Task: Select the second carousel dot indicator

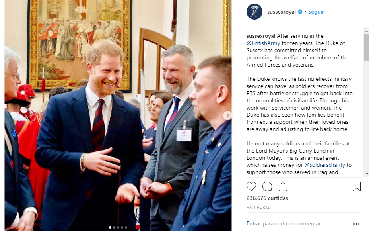Action: [114, 227]
